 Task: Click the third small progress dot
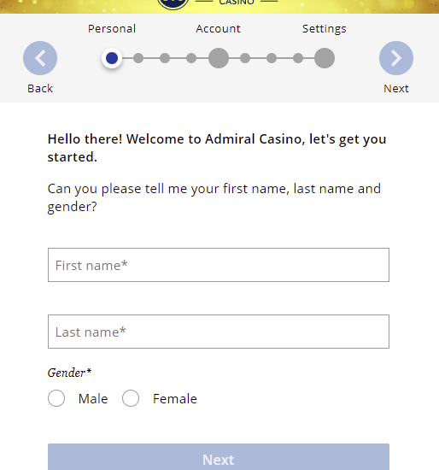[165, 58]
